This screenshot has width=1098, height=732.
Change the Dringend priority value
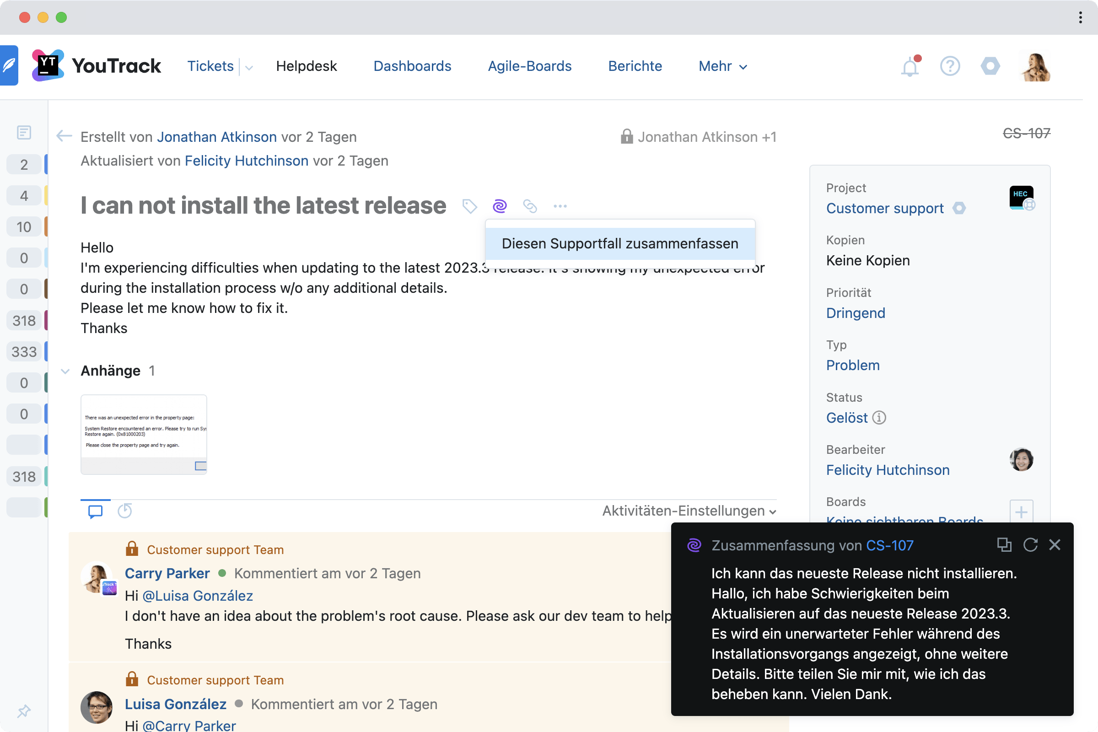click(855, 313)
